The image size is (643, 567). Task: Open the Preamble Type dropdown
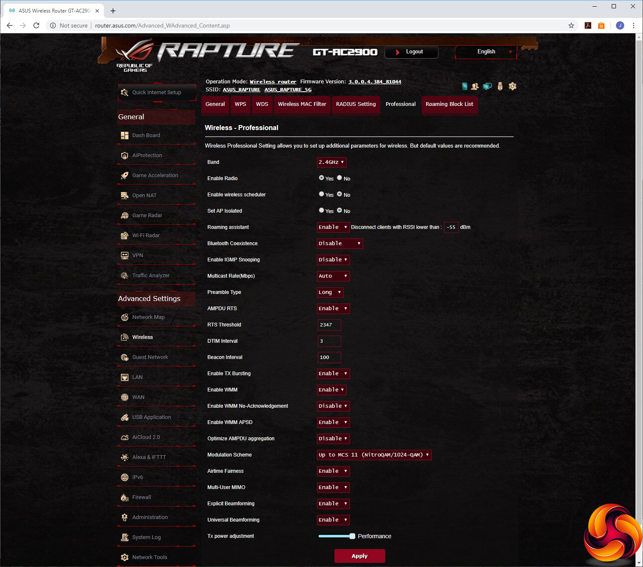(x=330, y=292)
